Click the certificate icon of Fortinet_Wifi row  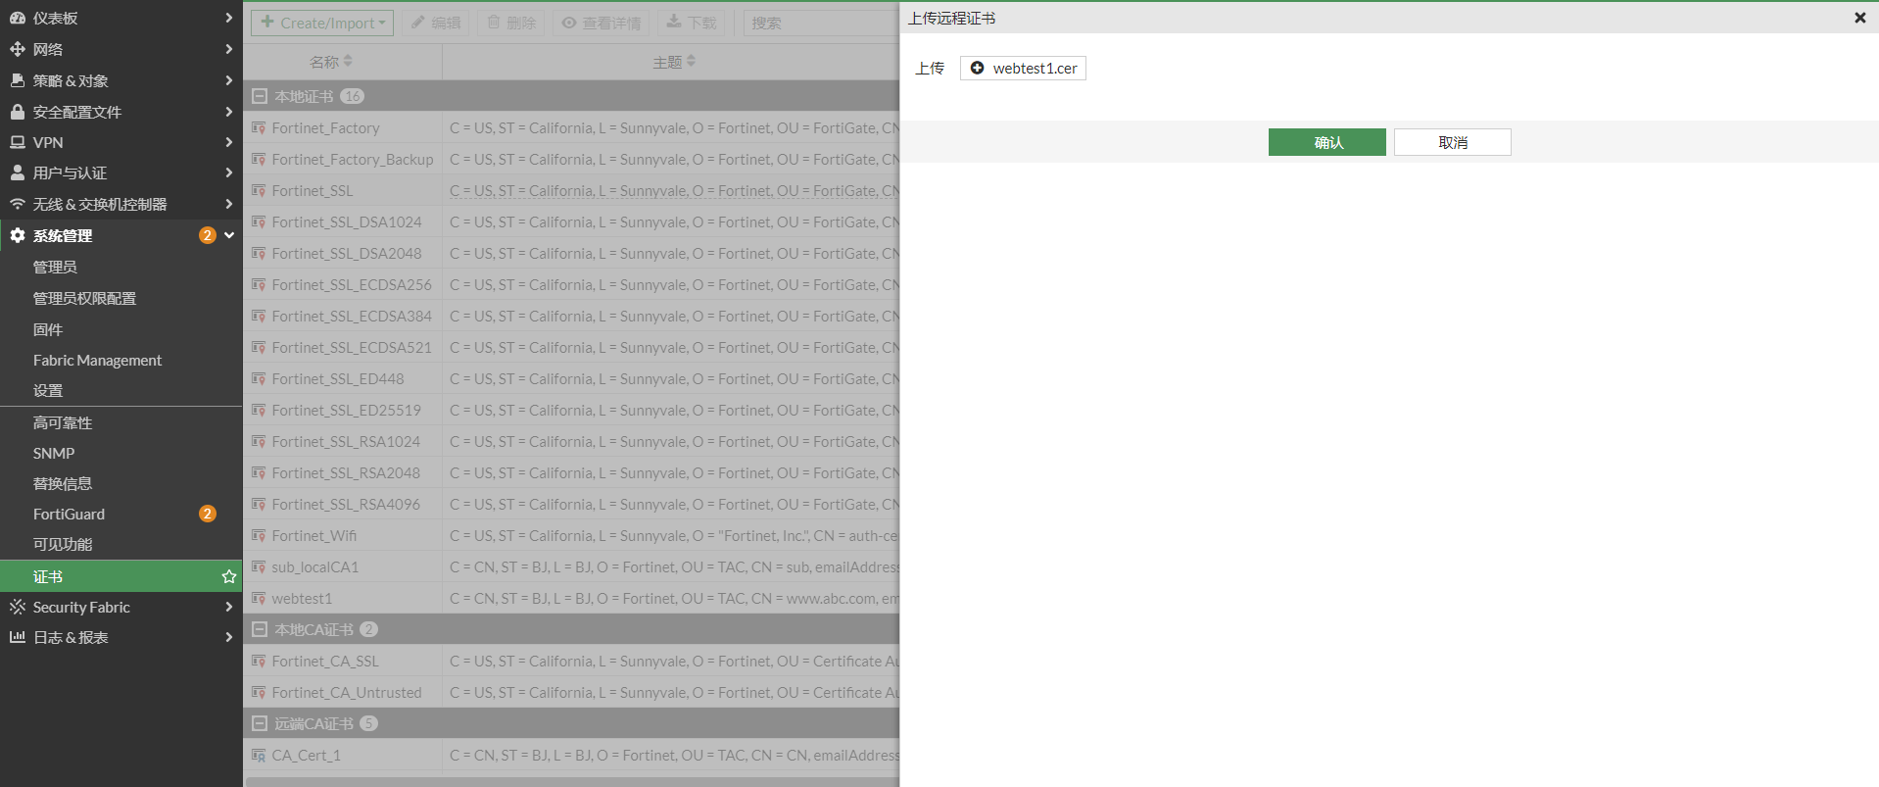coord(259,535)
